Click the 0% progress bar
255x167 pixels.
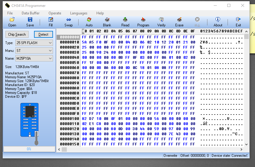[29, 149]
